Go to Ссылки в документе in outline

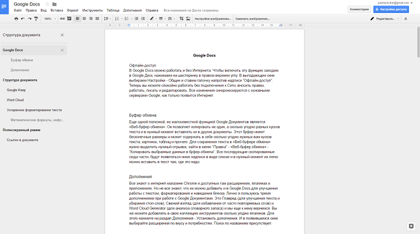point(22,140)
